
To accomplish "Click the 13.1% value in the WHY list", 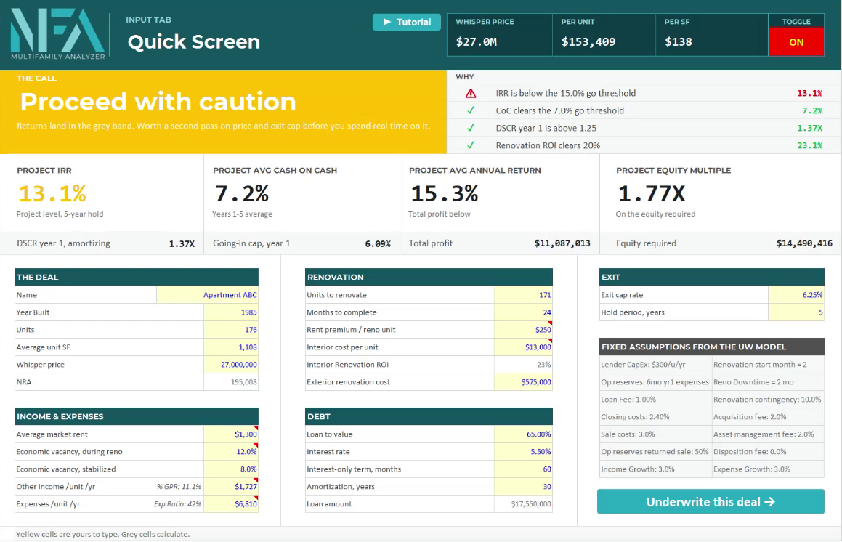I will click(810, 94).
